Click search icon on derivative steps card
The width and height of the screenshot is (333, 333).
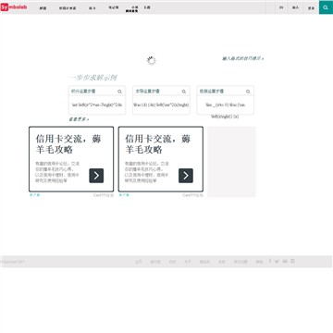tap(184, 92)
